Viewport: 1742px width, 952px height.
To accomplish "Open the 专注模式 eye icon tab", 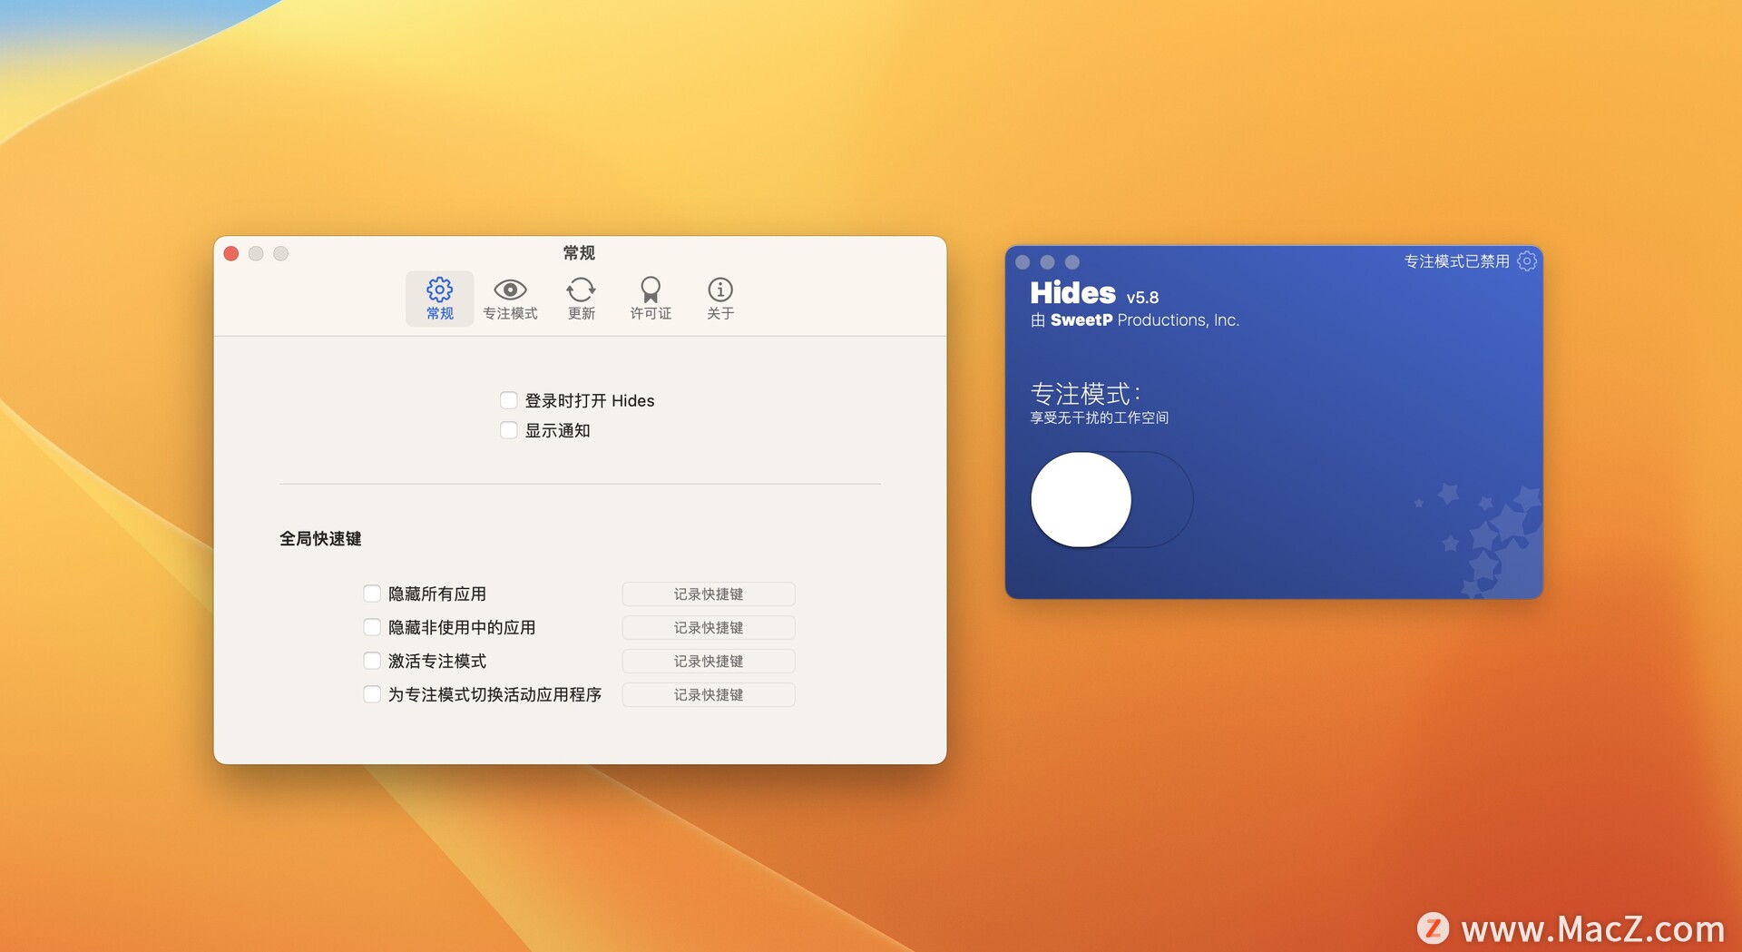I will click(x=510, y=299).
